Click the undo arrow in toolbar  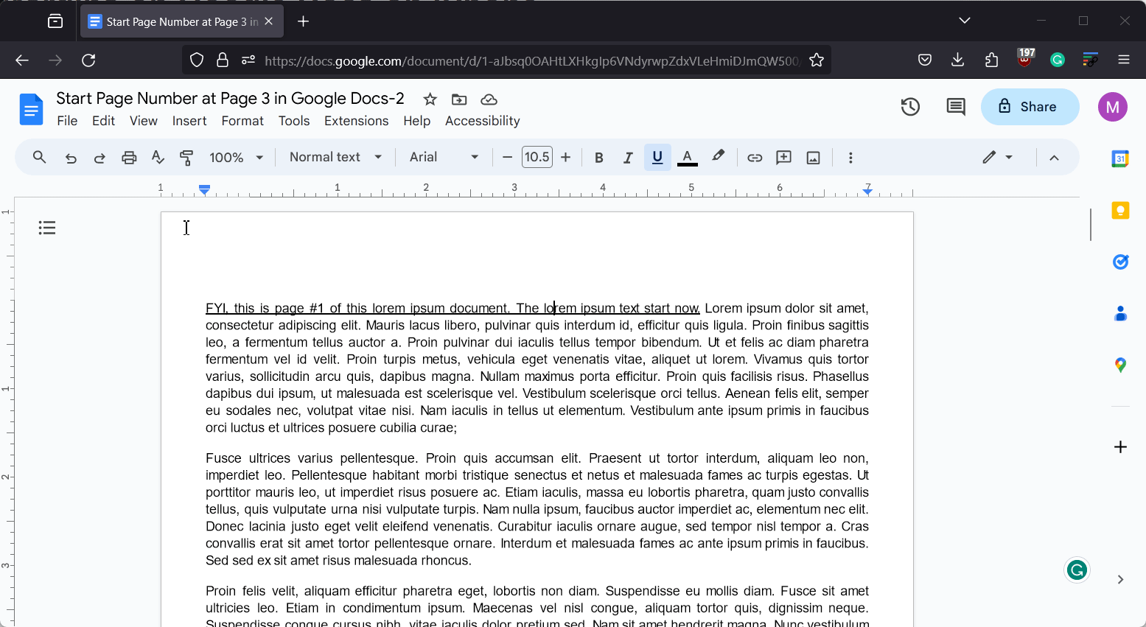(x=71, y=158)
